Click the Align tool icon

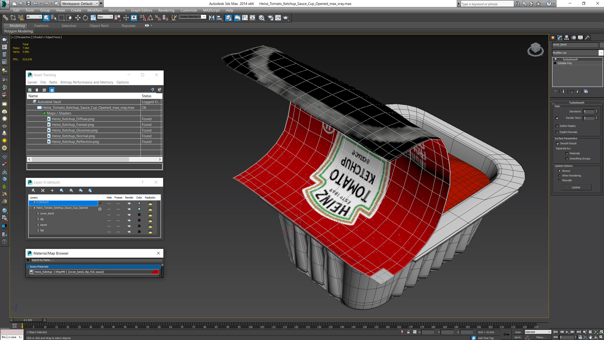[x=220, y=18]
